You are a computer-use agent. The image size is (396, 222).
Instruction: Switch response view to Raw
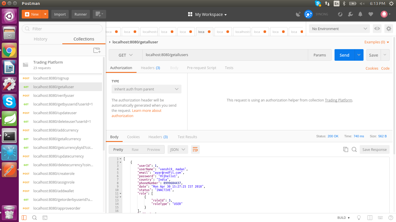click(135, 149)
